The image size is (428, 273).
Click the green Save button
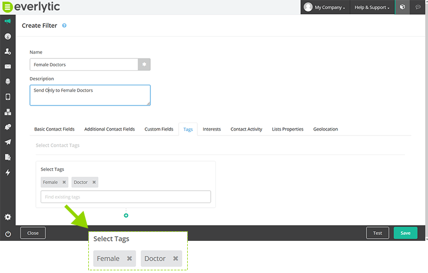[x=406, y=233]
